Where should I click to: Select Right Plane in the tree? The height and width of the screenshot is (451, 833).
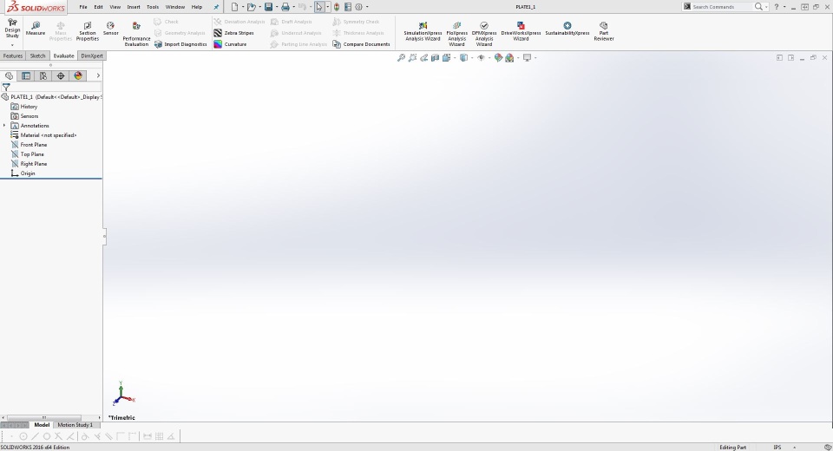tap(29, 164)
